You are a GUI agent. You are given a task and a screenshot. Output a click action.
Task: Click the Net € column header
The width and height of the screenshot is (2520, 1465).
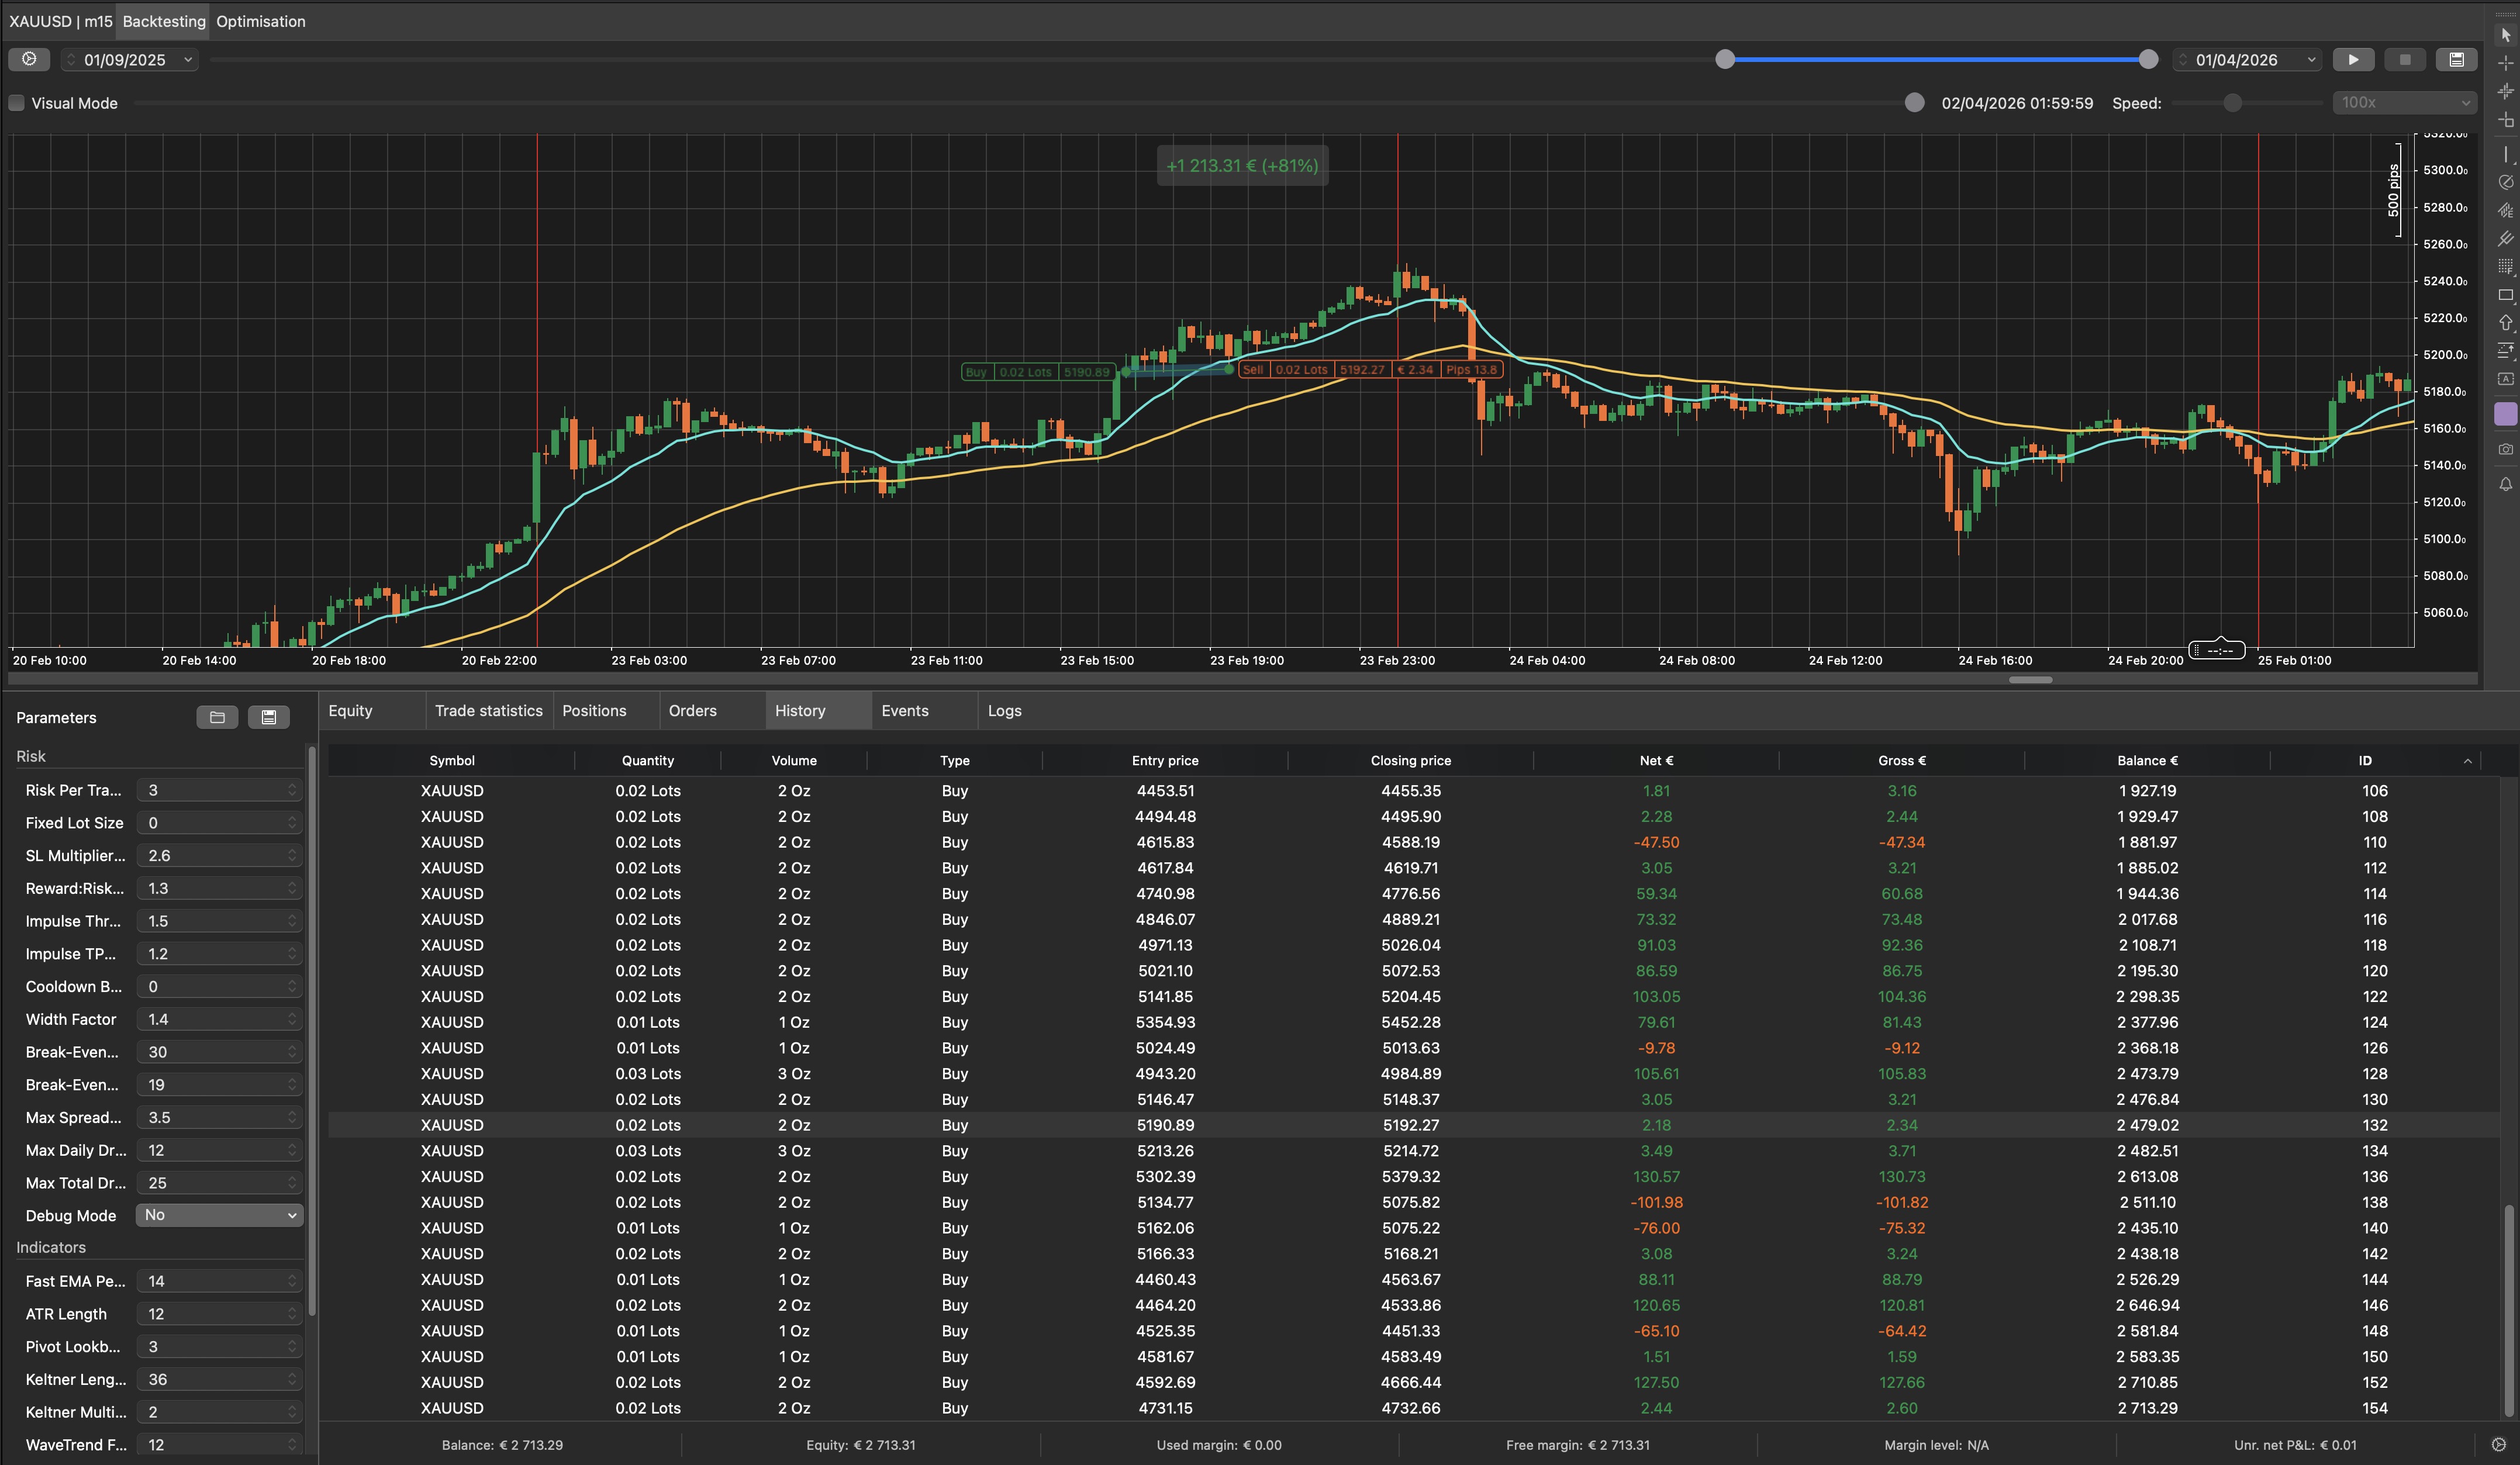pyautogui.click(x=1656, y=761)
